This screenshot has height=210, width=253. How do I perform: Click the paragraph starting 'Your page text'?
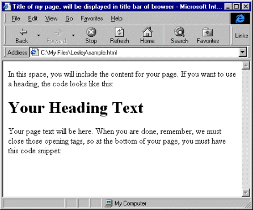(x=117, y=141)
